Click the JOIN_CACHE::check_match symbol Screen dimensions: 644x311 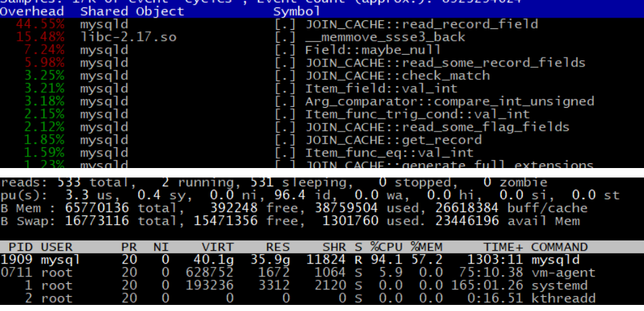397,76
